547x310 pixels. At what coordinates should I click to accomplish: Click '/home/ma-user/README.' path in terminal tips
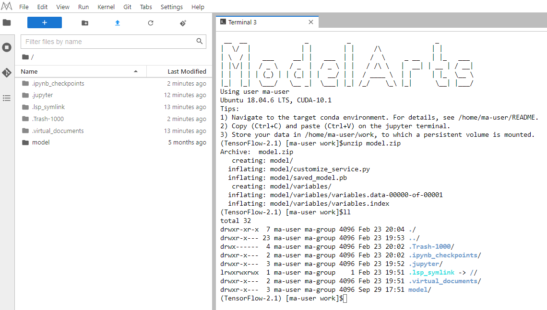(x=499, y=117)
